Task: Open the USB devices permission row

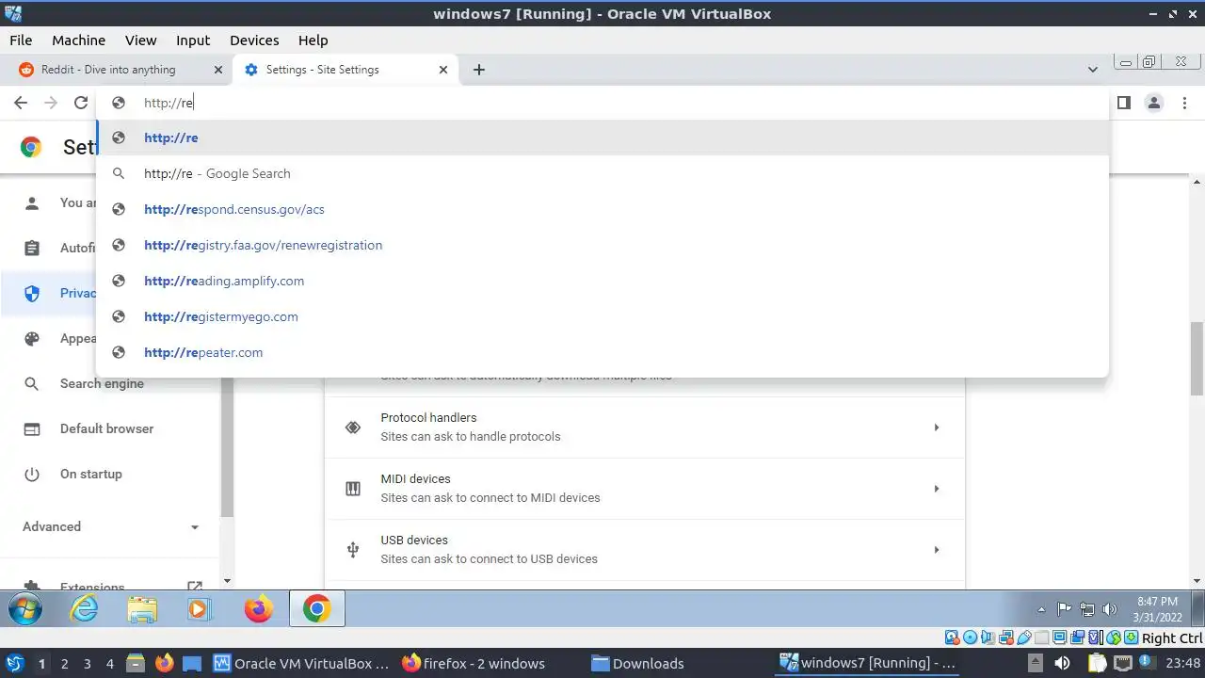Action: point(645,550)
